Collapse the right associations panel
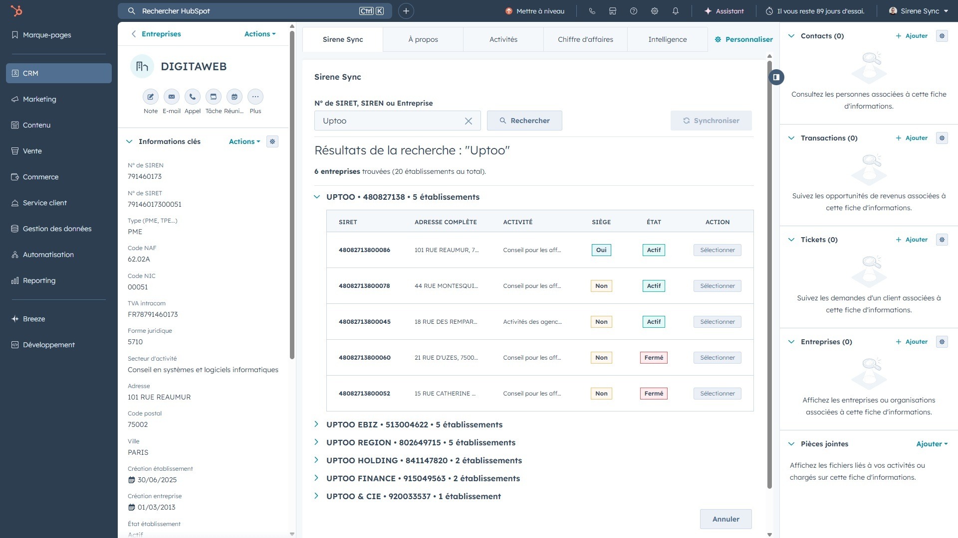Image resolution: width=958 pixels, height=538 pixels. (776, 77)
